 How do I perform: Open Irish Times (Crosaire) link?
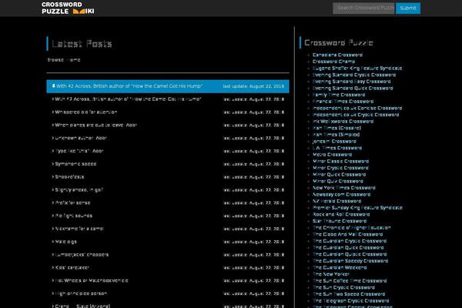336,129
